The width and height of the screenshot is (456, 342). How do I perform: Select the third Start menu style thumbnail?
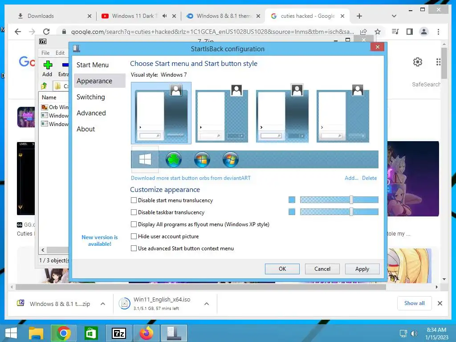coord(282,113)
